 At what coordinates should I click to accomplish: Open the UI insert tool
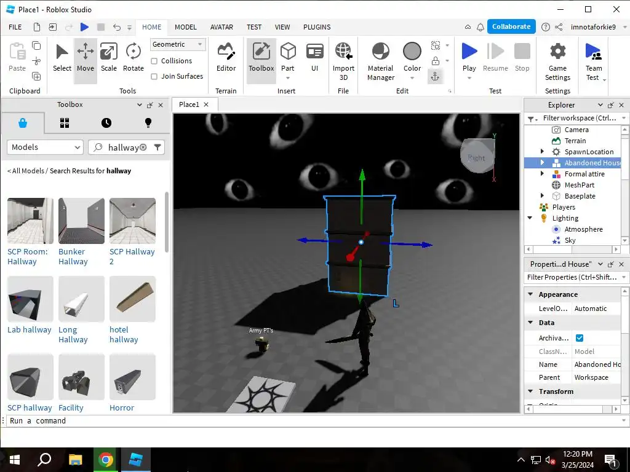(314, 58)
